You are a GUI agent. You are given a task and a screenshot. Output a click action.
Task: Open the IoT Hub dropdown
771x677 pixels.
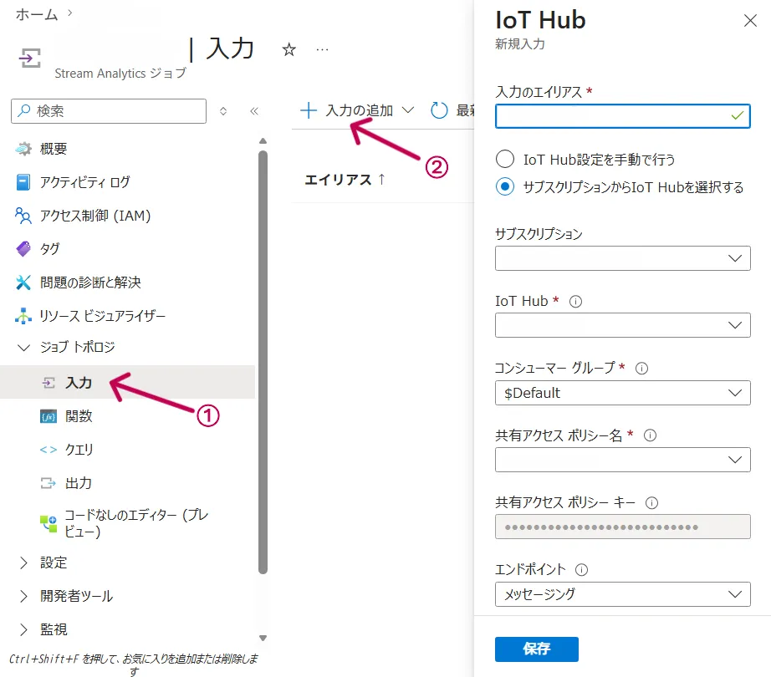[622, 325]
